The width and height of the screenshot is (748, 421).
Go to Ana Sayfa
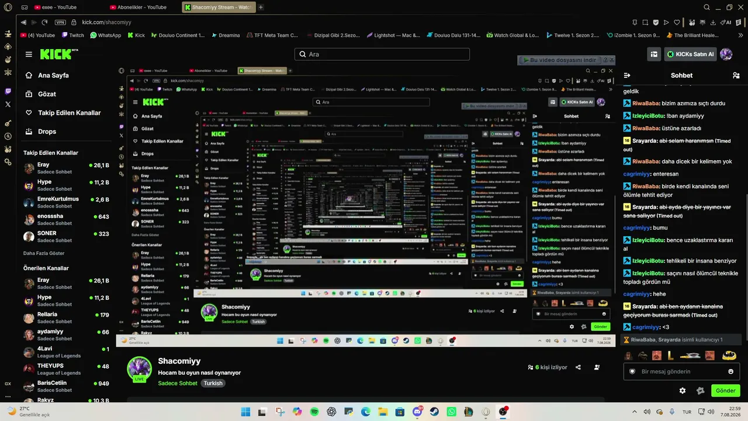coord(46,75)
